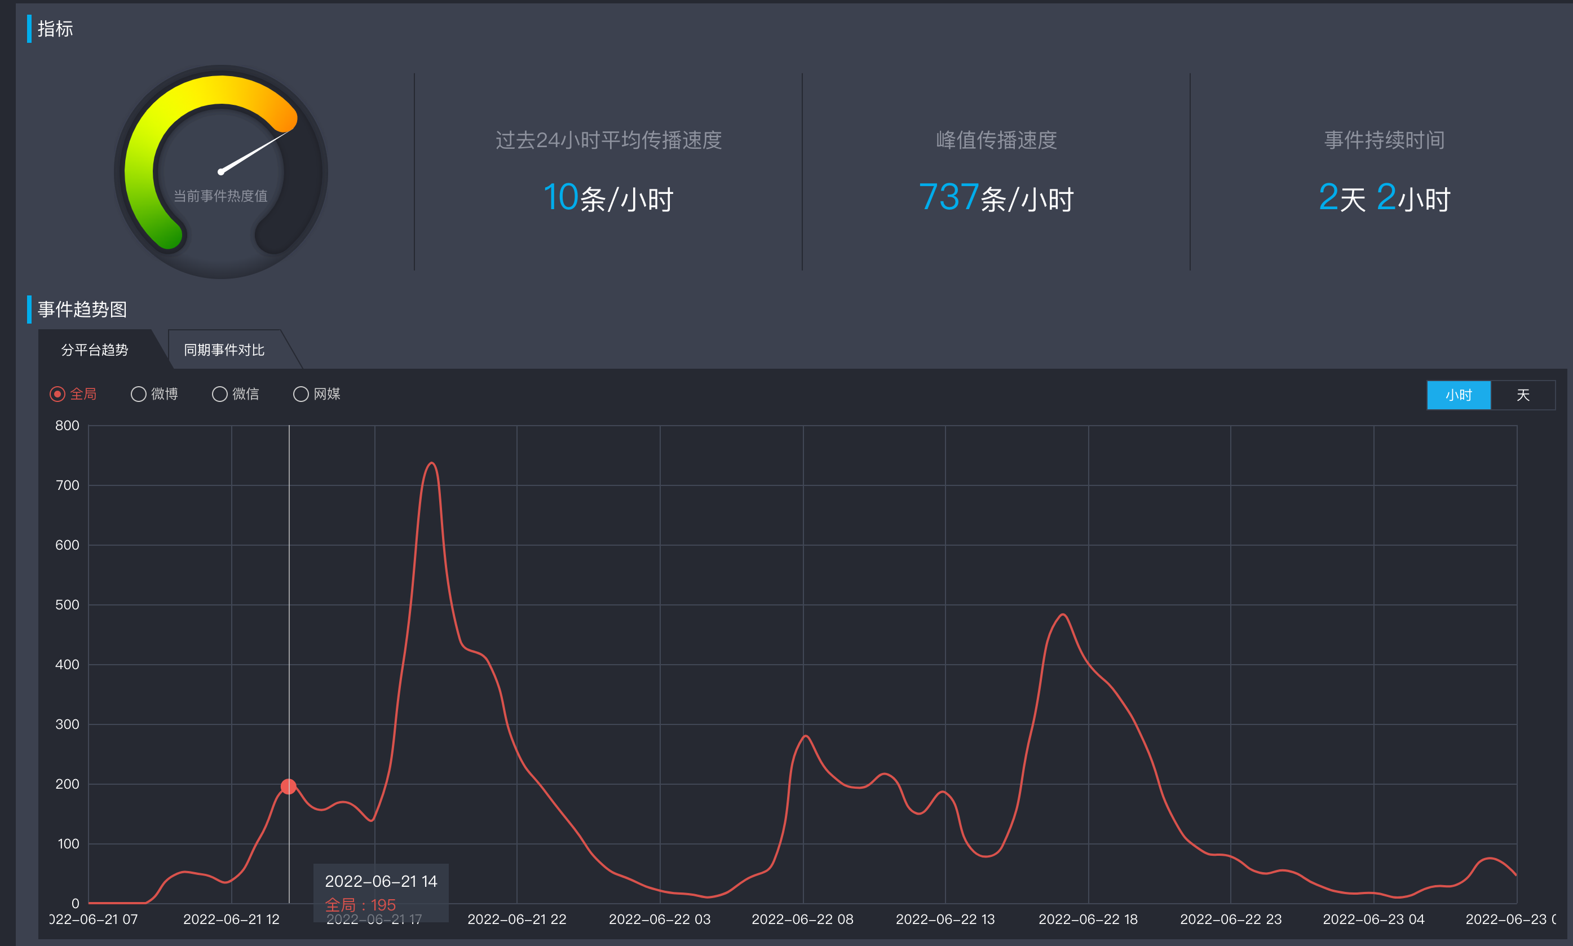Open the 同期事件对比 tab

pyautogui.click(x=224, y=350)
